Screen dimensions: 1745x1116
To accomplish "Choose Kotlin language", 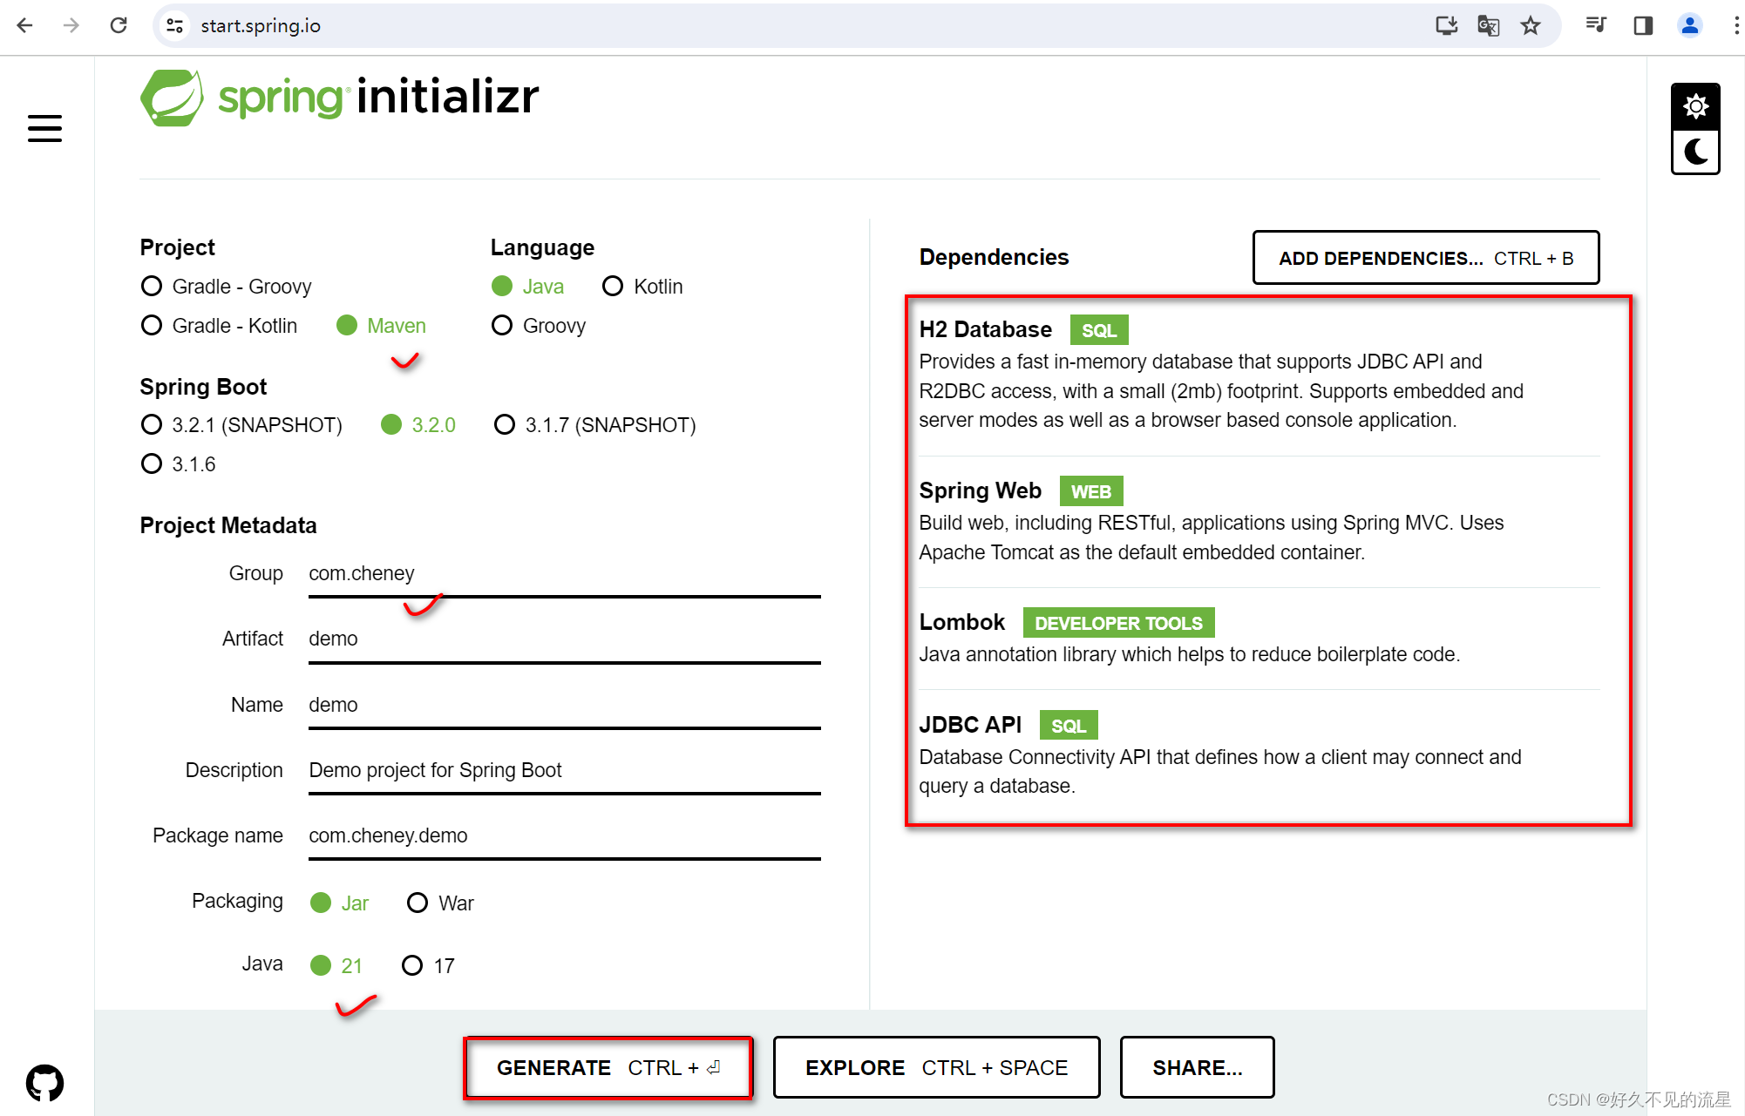I will (x=642, y=287).
